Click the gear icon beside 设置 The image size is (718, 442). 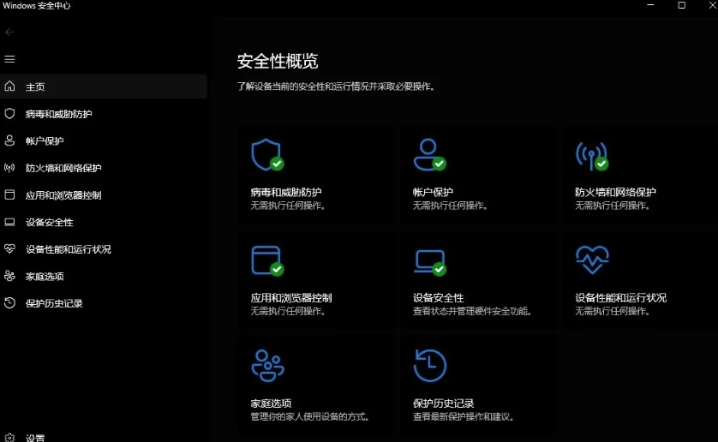coord(9,438)
